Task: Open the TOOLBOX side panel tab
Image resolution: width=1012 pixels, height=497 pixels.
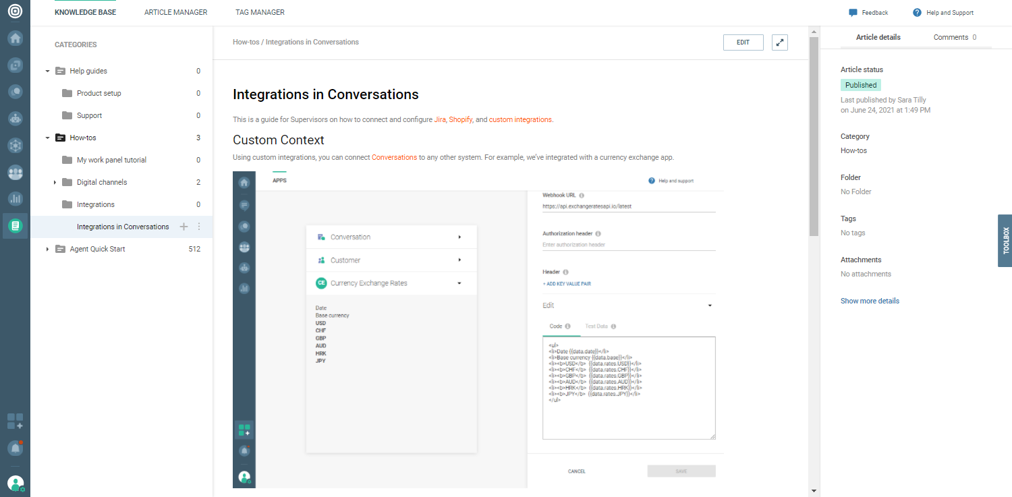Action: [1005, 241]
